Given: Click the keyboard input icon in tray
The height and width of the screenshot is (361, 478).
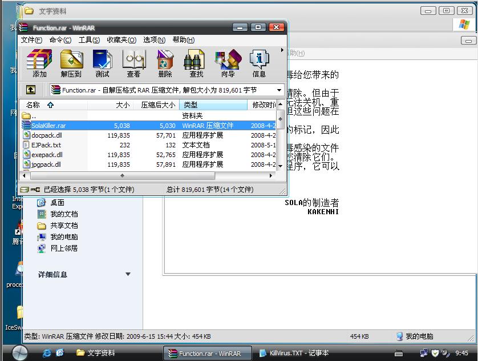Looking at the screenshot, I should tap(399, 354).
